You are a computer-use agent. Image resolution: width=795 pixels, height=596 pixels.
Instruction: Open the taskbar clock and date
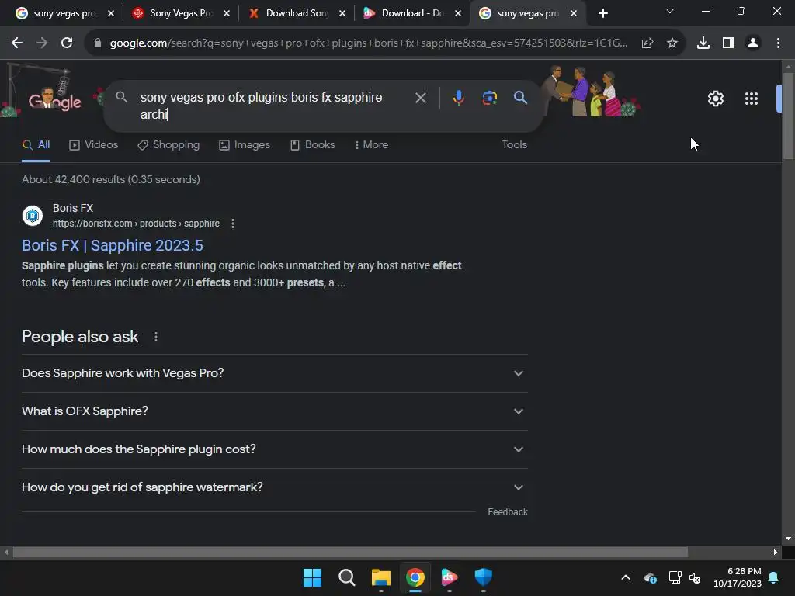click(x=738, y=577)
